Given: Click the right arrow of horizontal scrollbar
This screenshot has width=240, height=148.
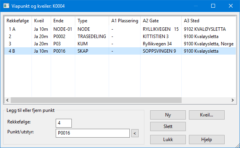Looking at the screenshot, I should click(x=232, y=100).
